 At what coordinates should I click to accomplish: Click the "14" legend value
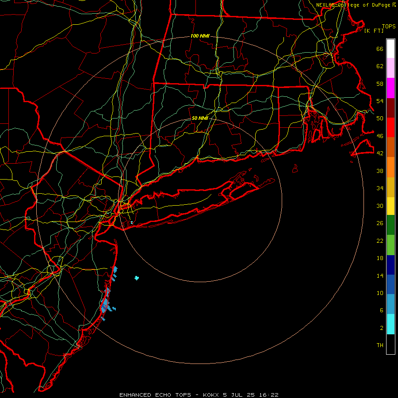pyautogui.click(x=380, y=276)
